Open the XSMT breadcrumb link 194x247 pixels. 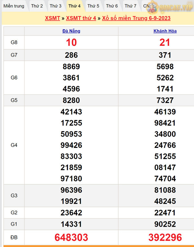[x=52, y=18]
